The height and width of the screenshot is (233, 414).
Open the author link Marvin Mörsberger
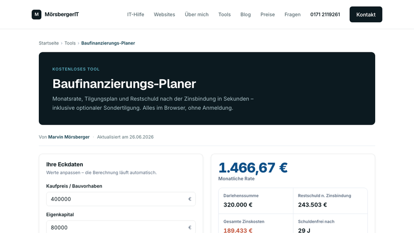coord(69,137)
